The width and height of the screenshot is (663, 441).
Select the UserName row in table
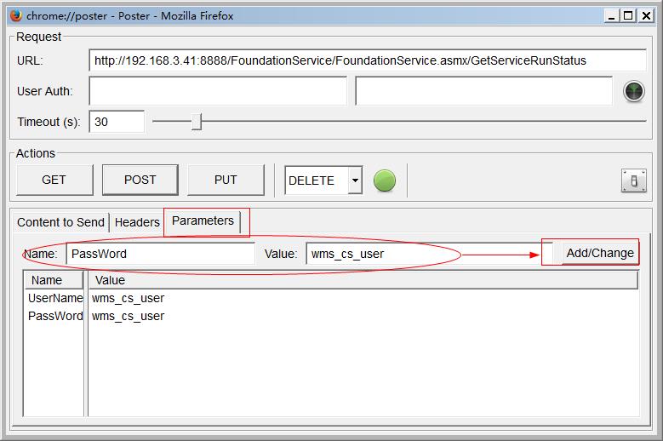331,298
